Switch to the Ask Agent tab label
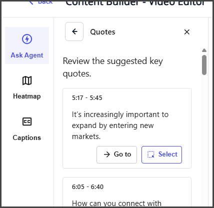 click(x=27, y=55)
